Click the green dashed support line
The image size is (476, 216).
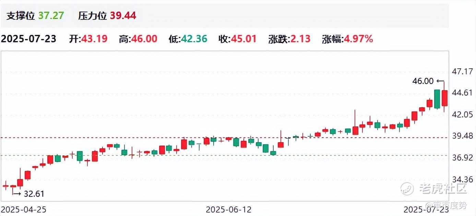225,155
